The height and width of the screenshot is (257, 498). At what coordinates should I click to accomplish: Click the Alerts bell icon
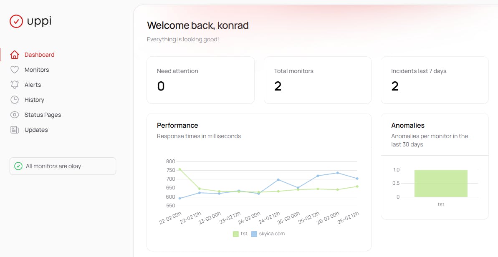pos(15,85)
